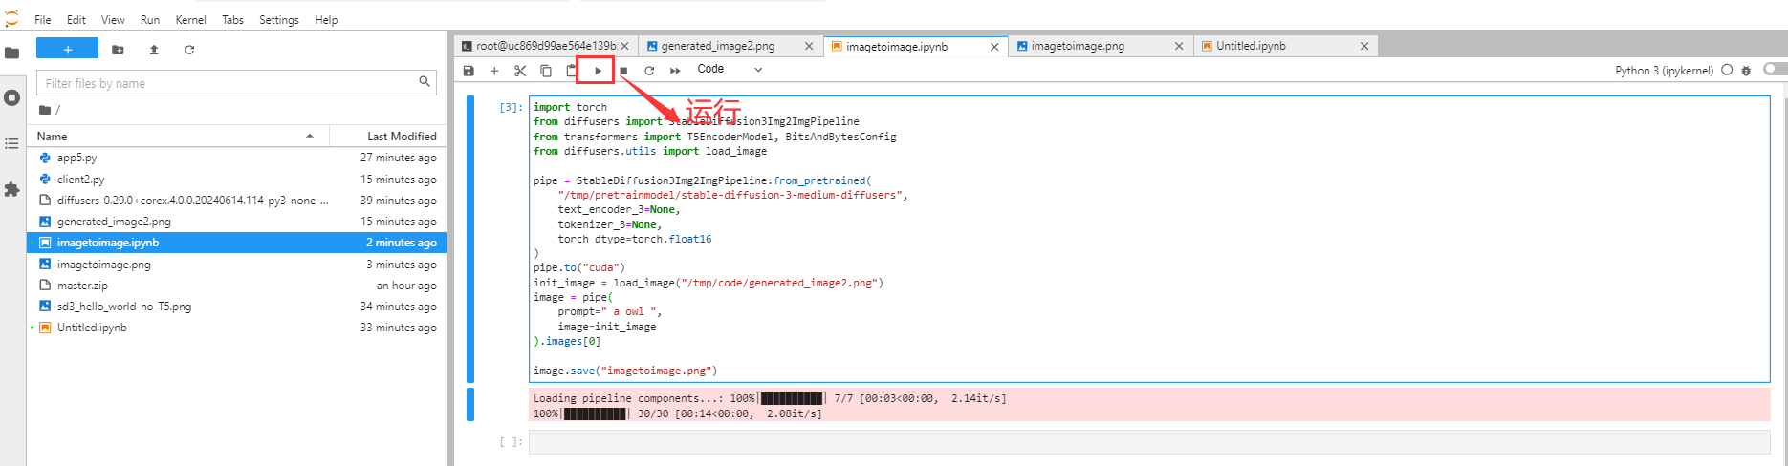
Task: Save the notebook with the disk icon
Action: pos(469,71)
